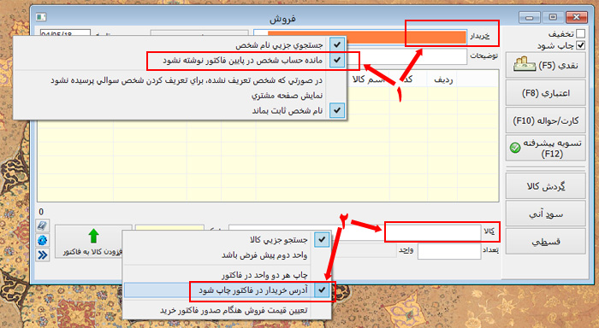Viewport: 599px width, 328px height.
Task: Click the رديف column header
Action: [442, 79]
